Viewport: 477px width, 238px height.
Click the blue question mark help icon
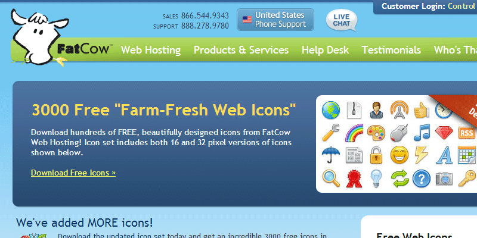point(422,178)
